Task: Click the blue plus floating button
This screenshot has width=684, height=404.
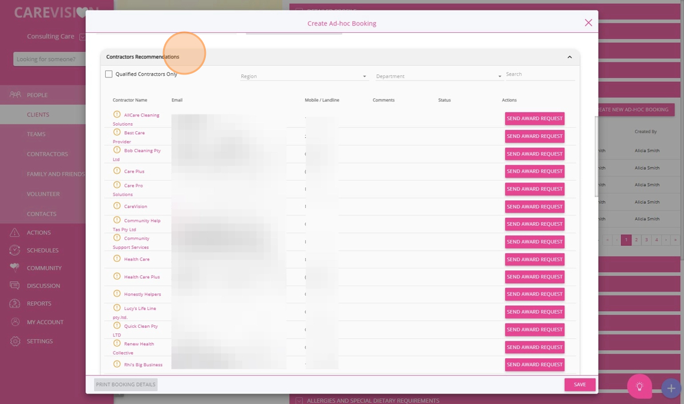Action: (671, 388)
